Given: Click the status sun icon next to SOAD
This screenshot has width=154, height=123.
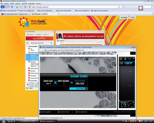Looking at the screenshot, I should click(27, 88).
